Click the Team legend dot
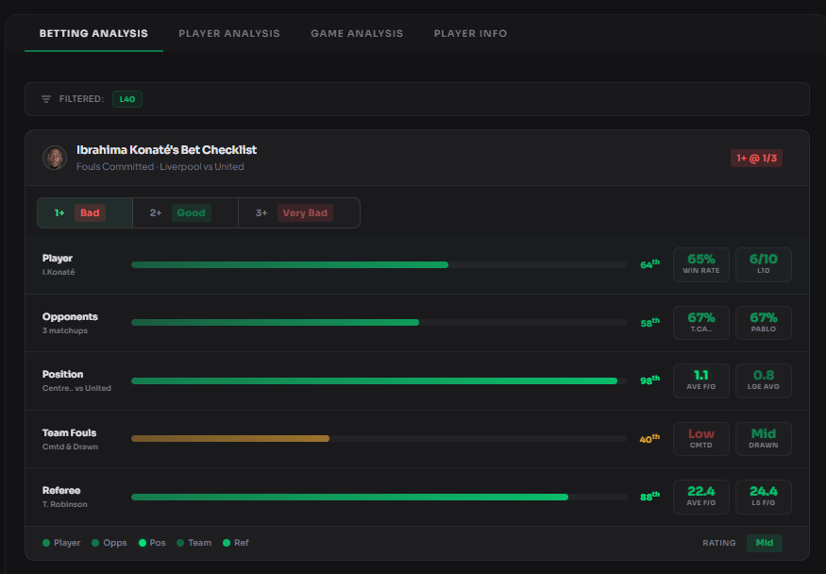This screenshot has height=574, width=826. coord(180,543)
